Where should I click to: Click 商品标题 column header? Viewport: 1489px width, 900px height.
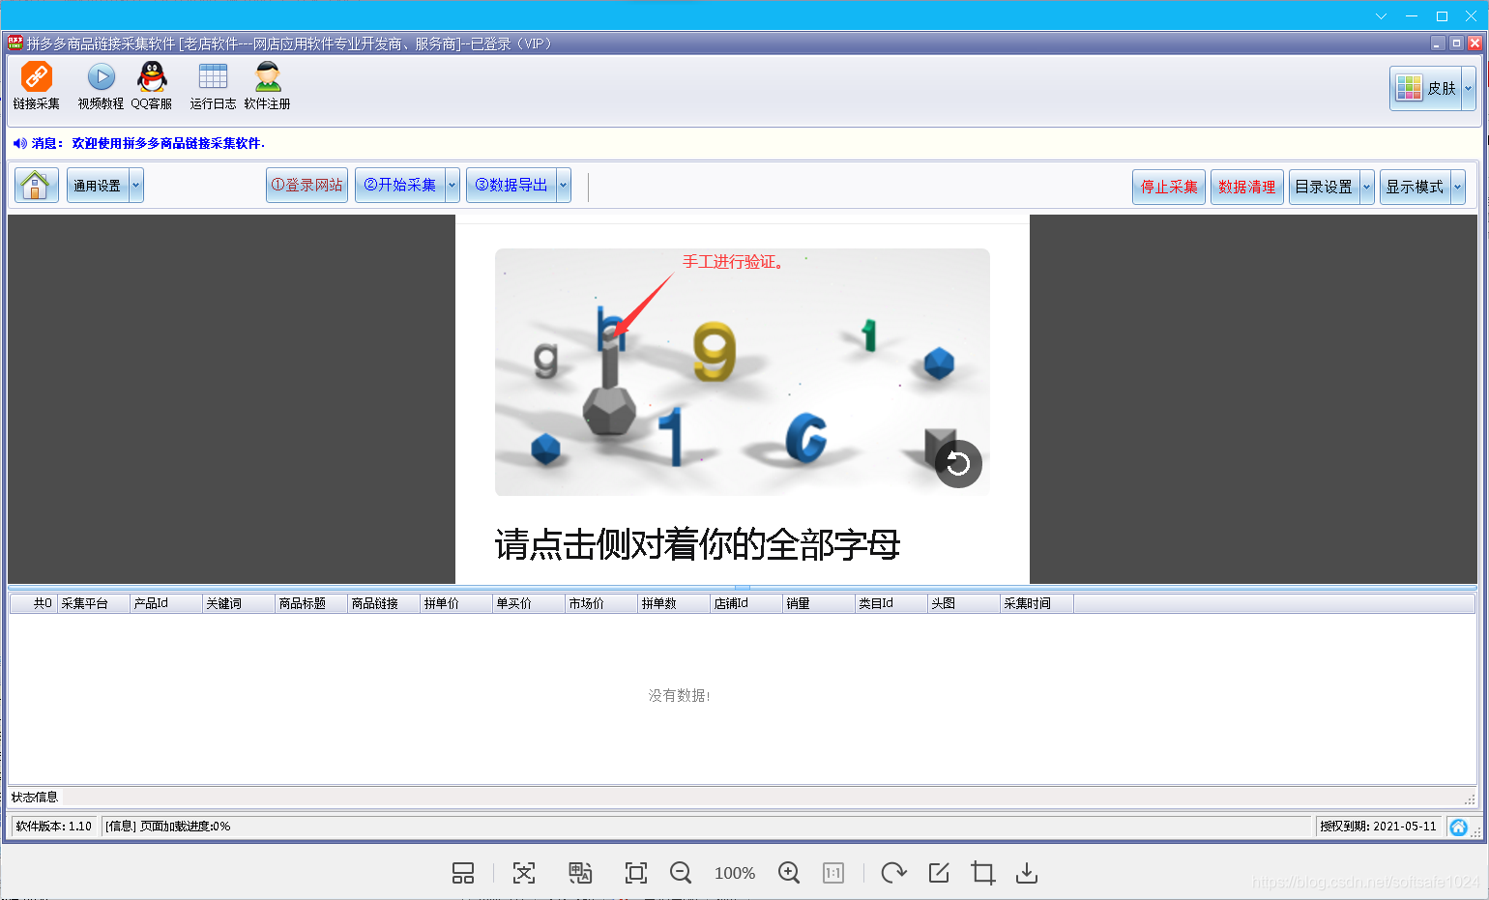(311, 603)
